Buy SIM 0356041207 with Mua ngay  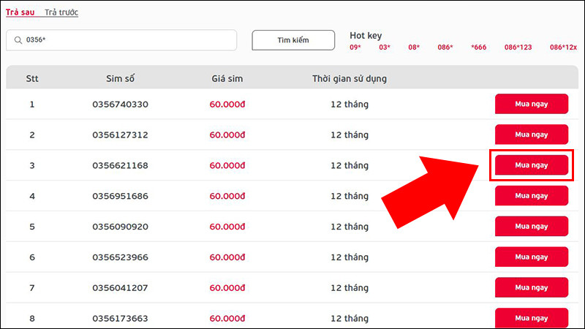click(x=532, y=288)
